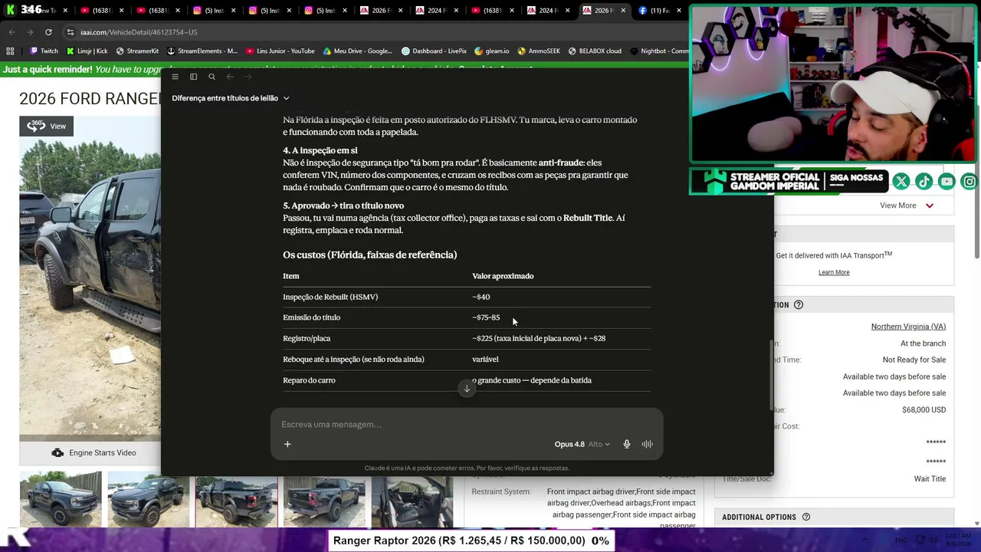Open the Linsjr Kick bookmark

click(87, 51)
